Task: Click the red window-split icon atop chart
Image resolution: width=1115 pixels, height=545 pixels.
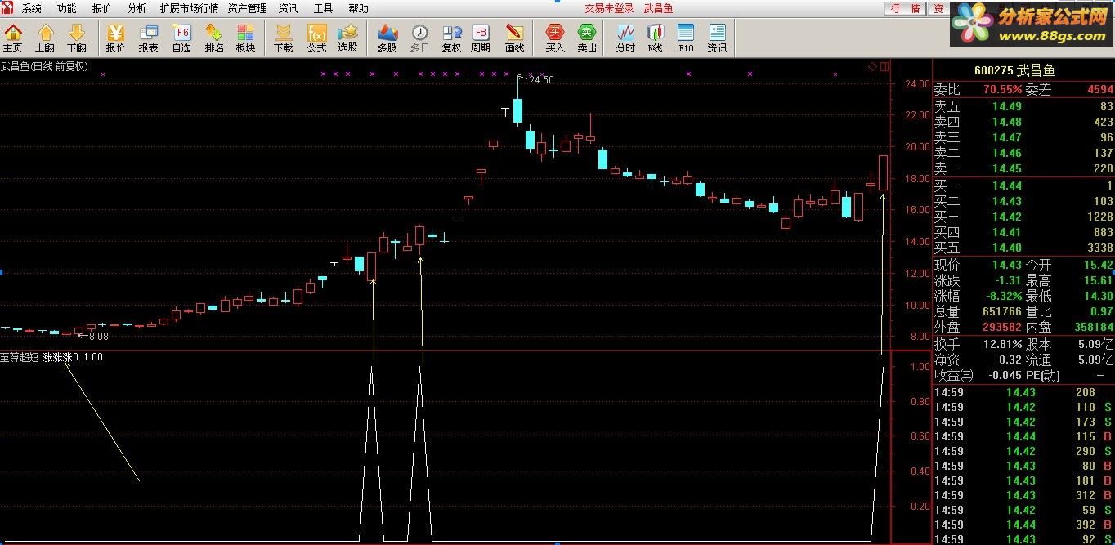Action: point(884,66)
